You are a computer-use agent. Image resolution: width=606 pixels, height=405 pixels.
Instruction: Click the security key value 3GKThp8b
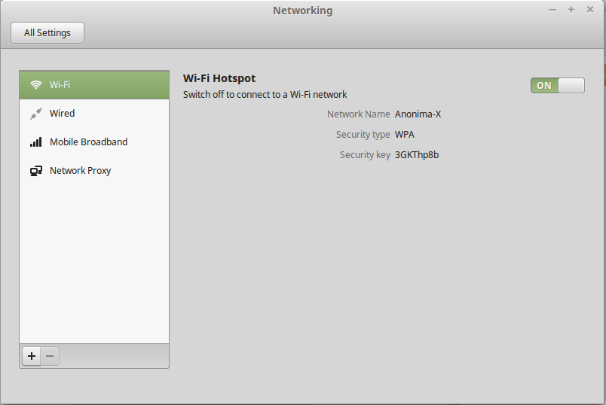tap(417, 155)
